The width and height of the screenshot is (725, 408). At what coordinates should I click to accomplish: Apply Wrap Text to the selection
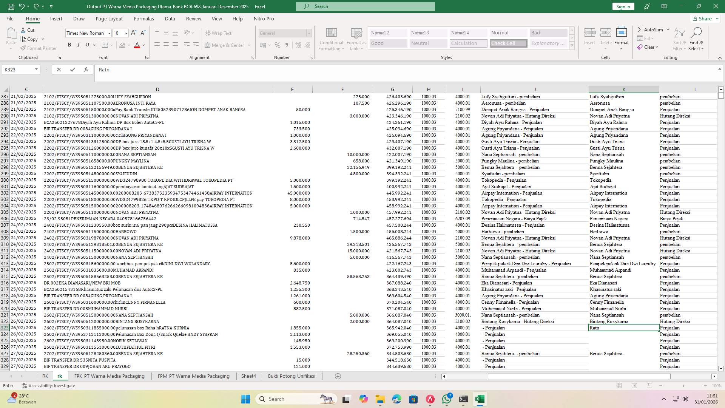click(219, 33)
